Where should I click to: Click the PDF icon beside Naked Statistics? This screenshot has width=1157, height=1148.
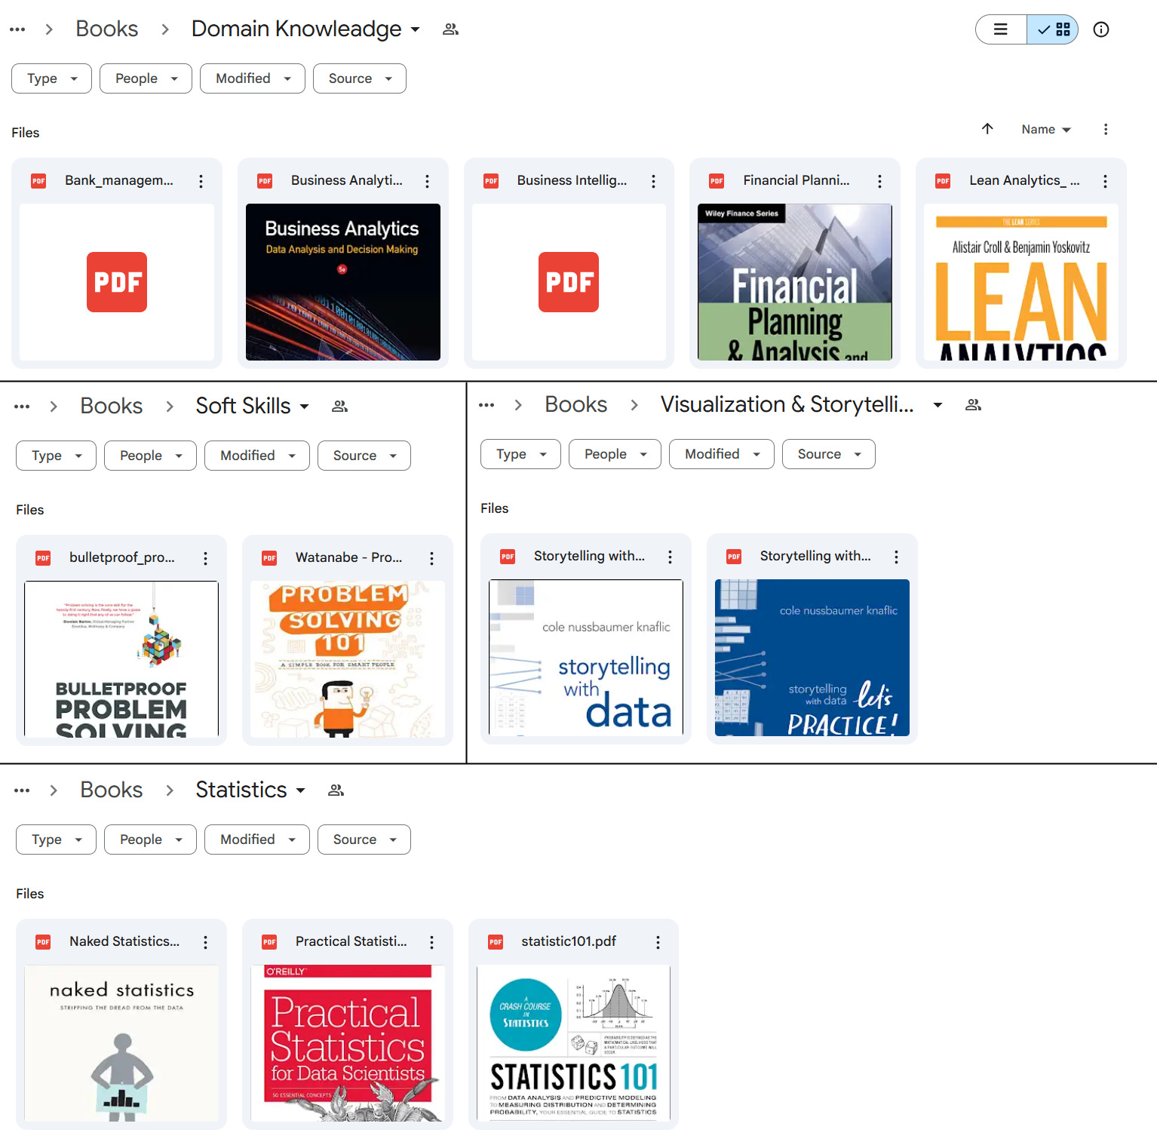click(43, 942)
